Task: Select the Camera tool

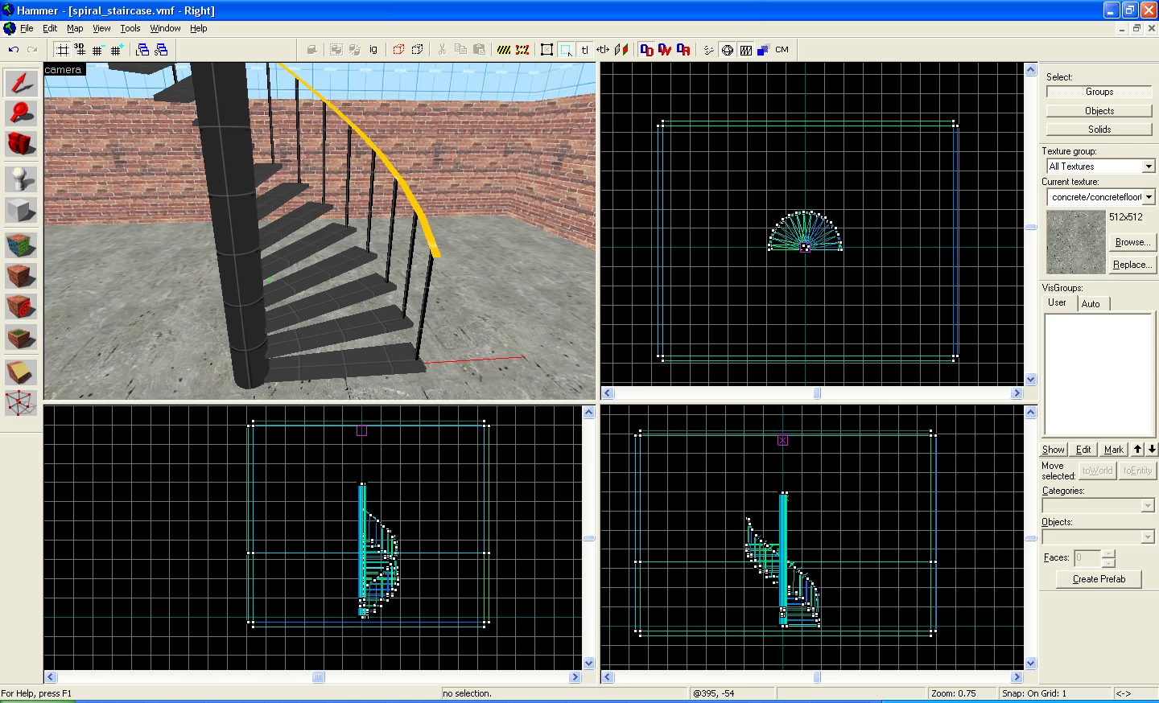Action: [x=21, y=144]
